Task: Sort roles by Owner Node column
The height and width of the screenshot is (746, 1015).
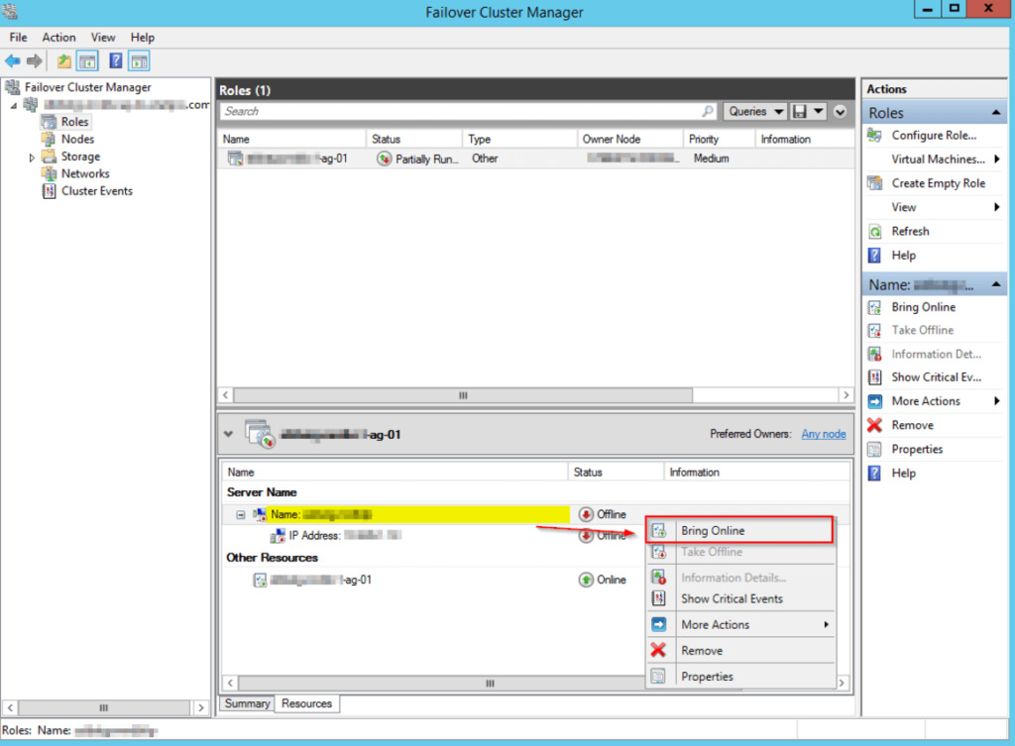Action: (629, 139)
